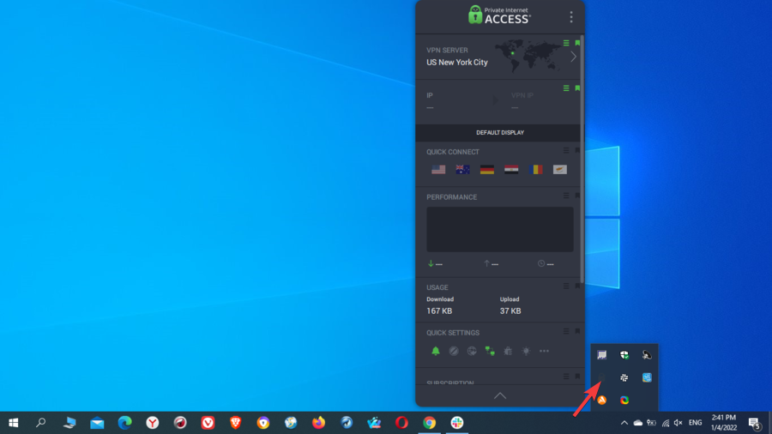Image resolution: width=772 pixels, height=434 pixels.
Task: Grab the Performance tile reorder handle
Action: tap(566, 196)
